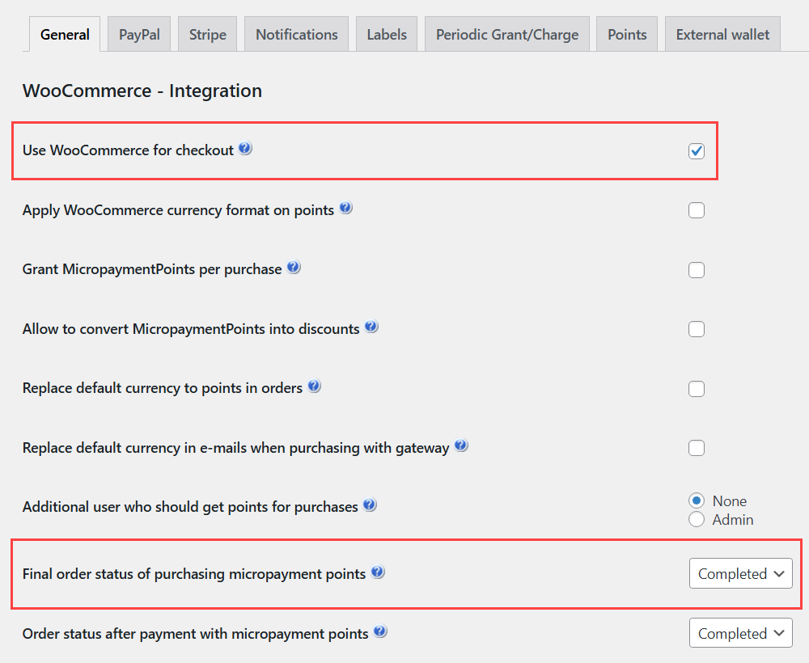This screenshot has height=663, width=809.
Task: Open the Notifications tab
Action: 297,35
